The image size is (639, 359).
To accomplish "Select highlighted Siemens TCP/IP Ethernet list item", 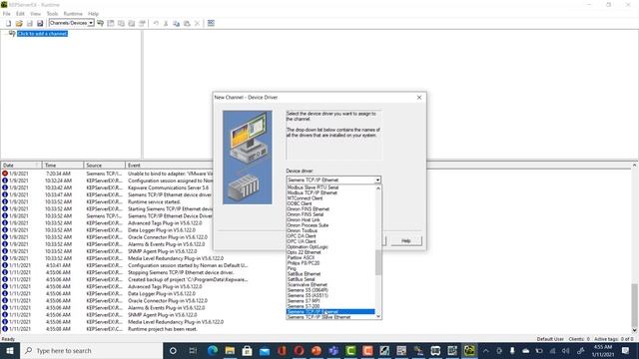I will pyautogui.click(x=330, y=312).
